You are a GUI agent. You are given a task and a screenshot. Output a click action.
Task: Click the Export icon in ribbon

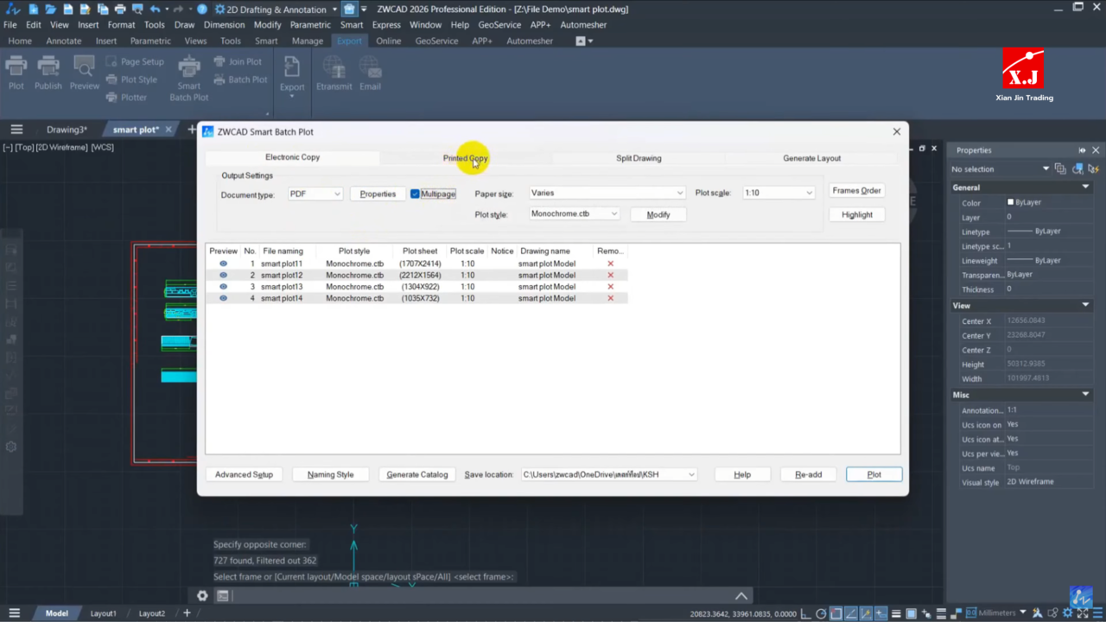tap(292, 73)
